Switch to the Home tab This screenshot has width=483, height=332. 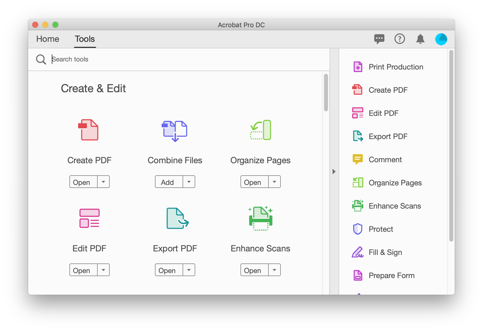[48, 39]
